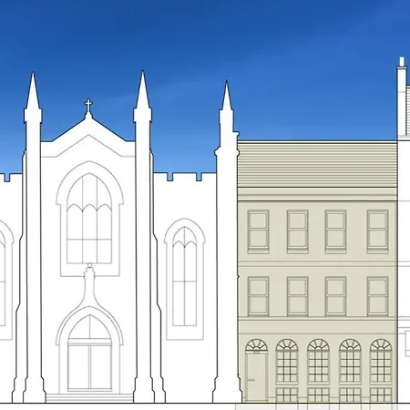Click the beige building's entrance door

pos(256,376)
